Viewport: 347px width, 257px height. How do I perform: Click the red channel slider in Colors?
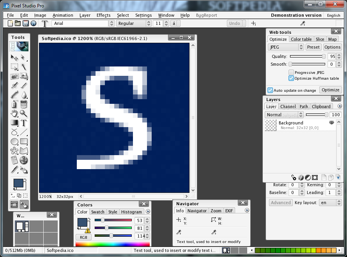pos(113,220)
